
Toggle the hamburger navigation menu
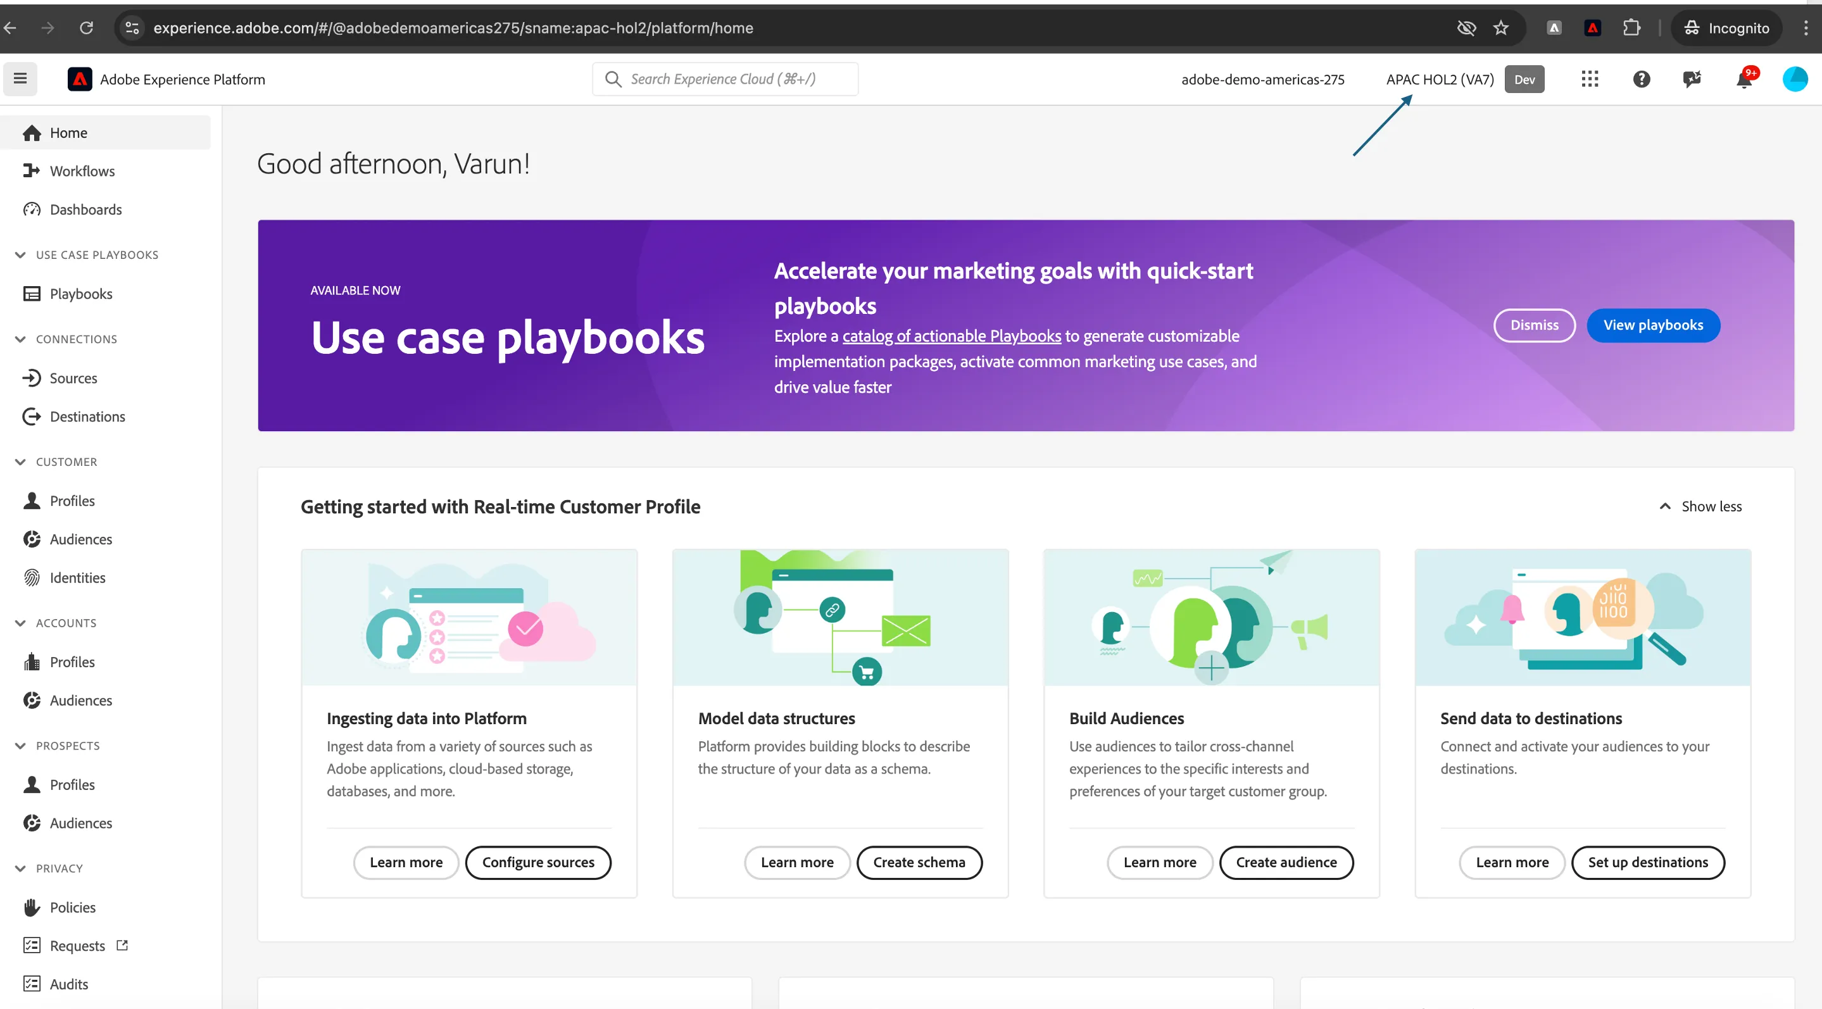pos(20,78)
